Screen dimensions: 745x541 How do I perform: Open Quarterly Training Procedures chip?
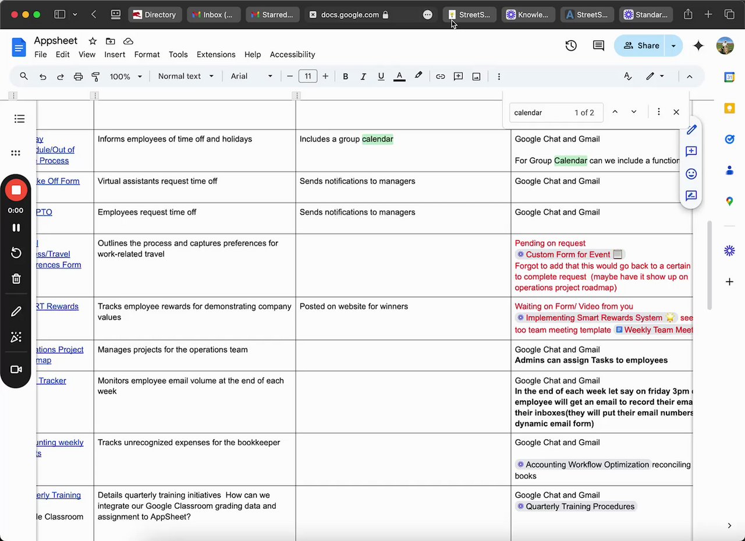tap(576, 507)
